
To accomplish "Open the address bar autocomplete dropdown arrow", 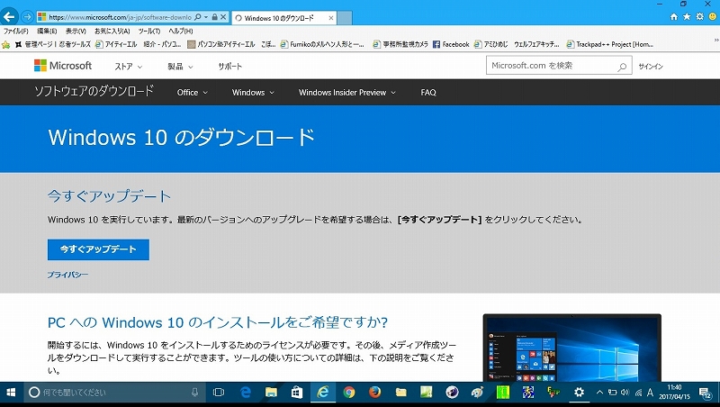I will coord(206,17).
